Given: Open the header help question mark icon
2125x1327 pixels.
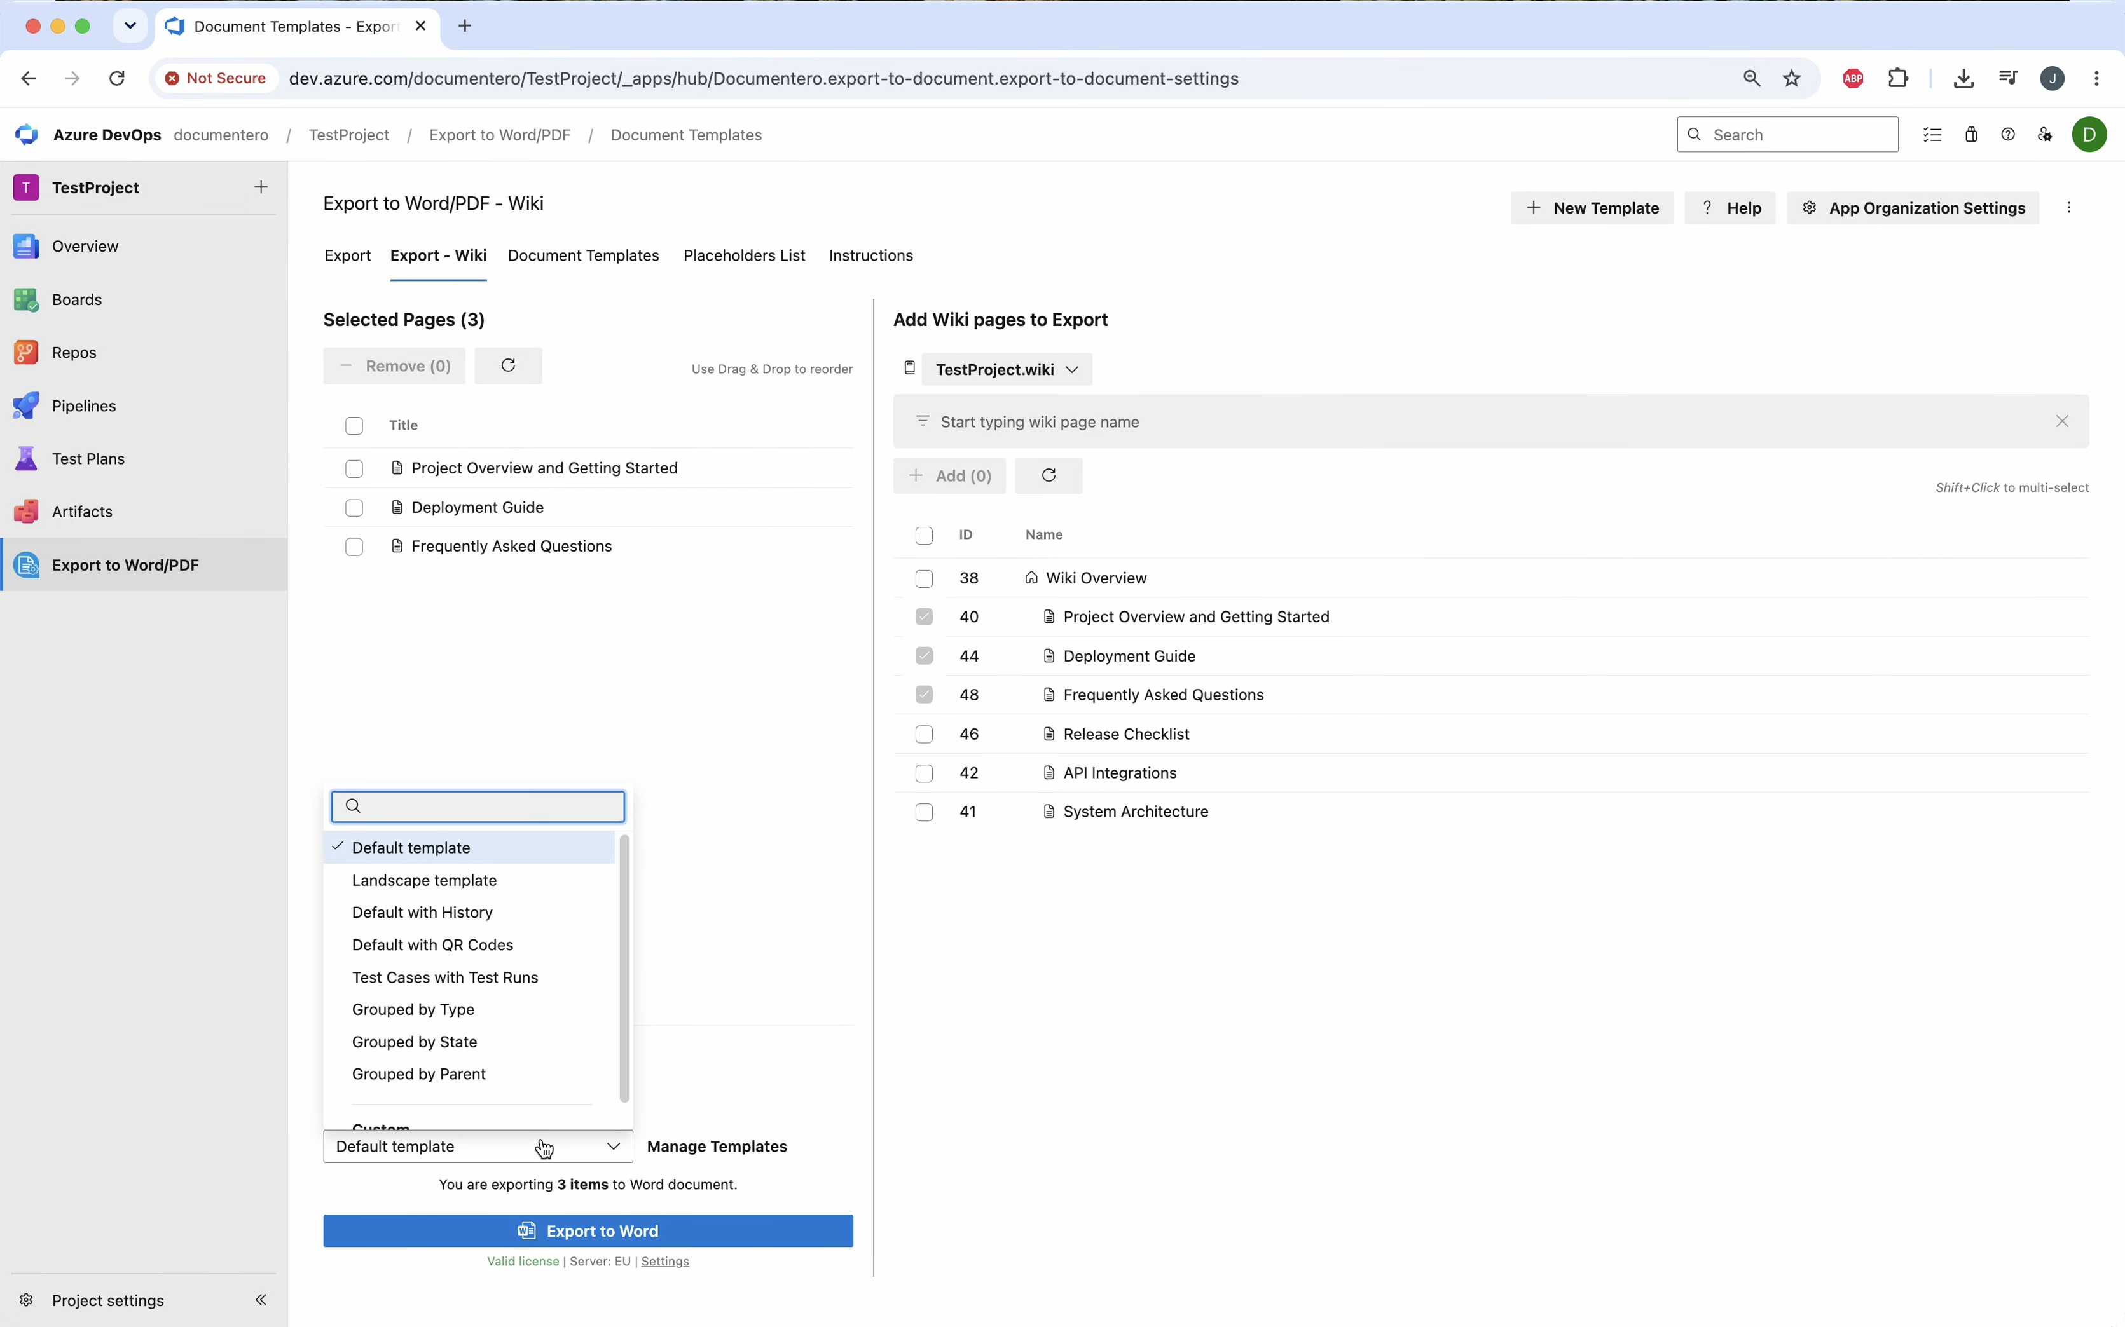Looking at the screenshot, I should [2007, 134].
